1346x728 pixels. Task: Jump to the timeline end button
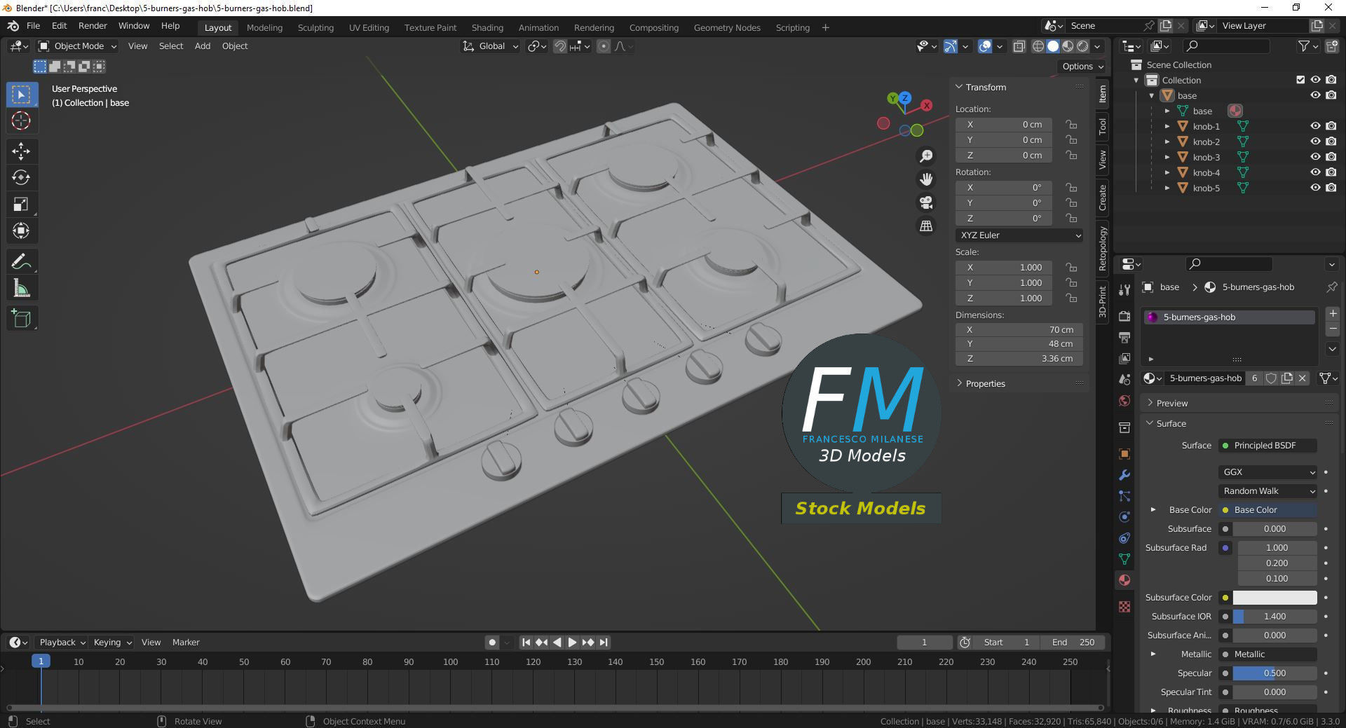[604, 643]
